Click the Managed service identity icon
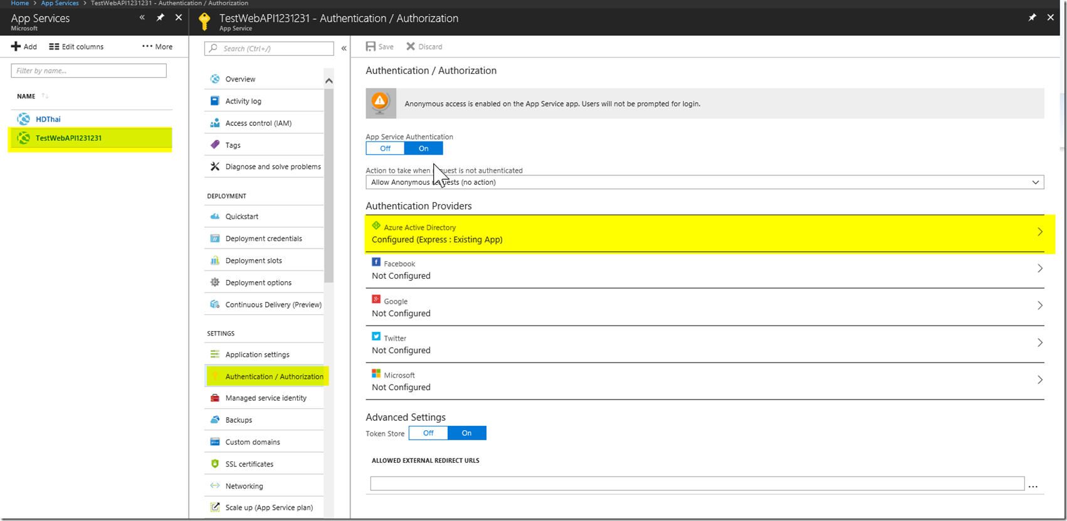The image size is (1067, 521). tap(215, 398)
